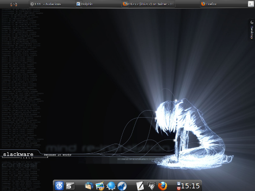Screen dimensions: 255x191
Task: Click the Plasma cashew icon above Desktop label
Action: tap(252, 22)
